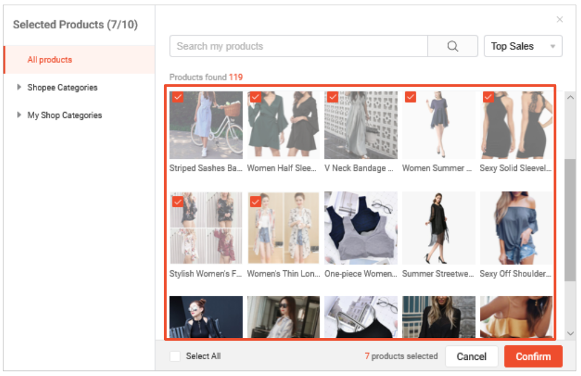The height and width of the screenshot is (376, 581).
Task: Uncheck the Women Summer product checkbox
Action: click(x=410, y=97)
